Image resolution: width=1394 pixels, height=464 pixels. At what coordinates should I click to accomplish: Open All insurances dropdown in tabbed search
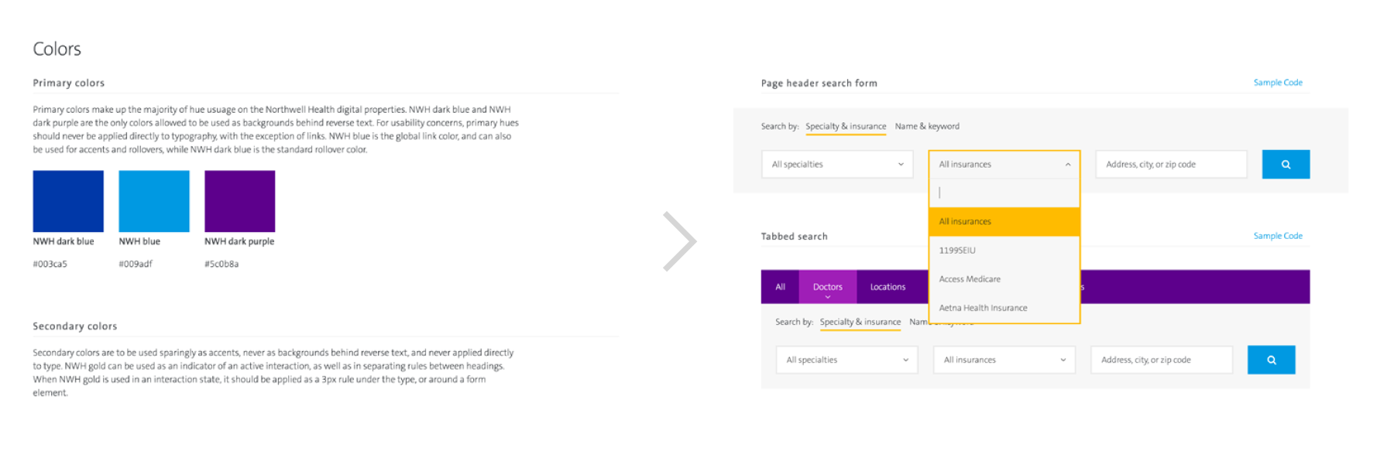point(1004,360)
